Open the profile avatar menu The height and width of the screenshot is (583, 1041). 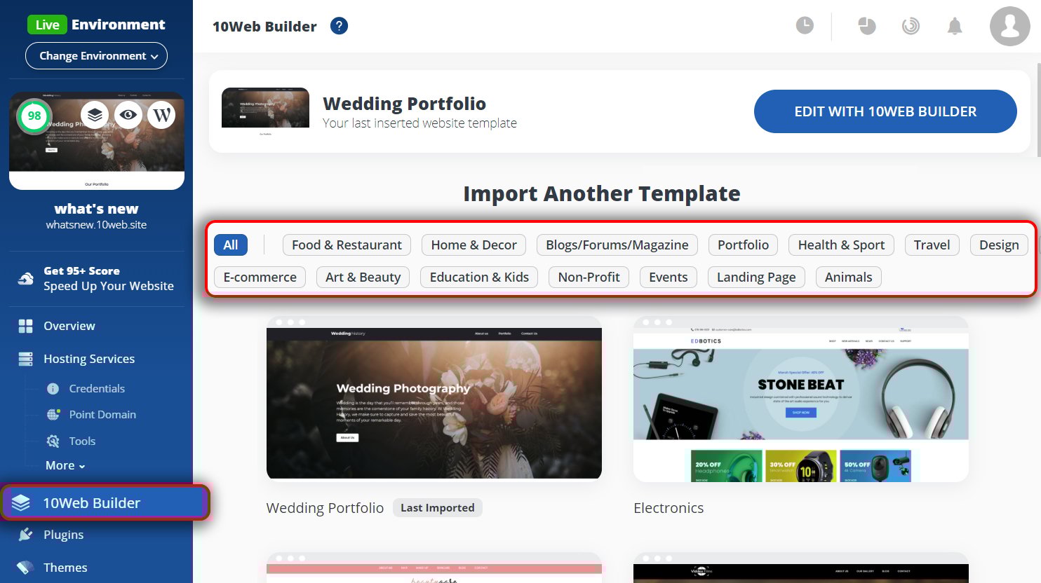click(1010, 27)
